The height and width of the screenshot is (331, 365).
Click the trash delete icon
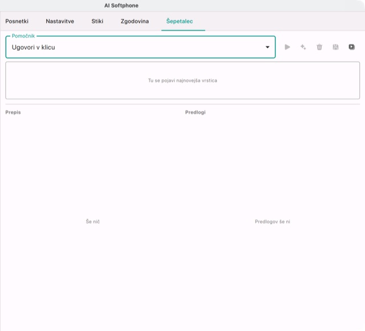(x=319, y=47)
